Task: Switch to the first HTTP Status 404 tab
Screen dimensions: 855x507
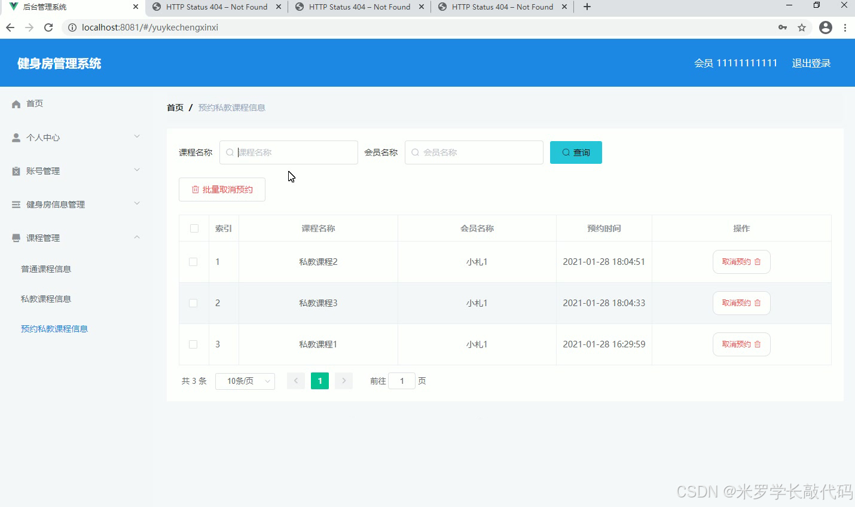Action: [216, 7]
